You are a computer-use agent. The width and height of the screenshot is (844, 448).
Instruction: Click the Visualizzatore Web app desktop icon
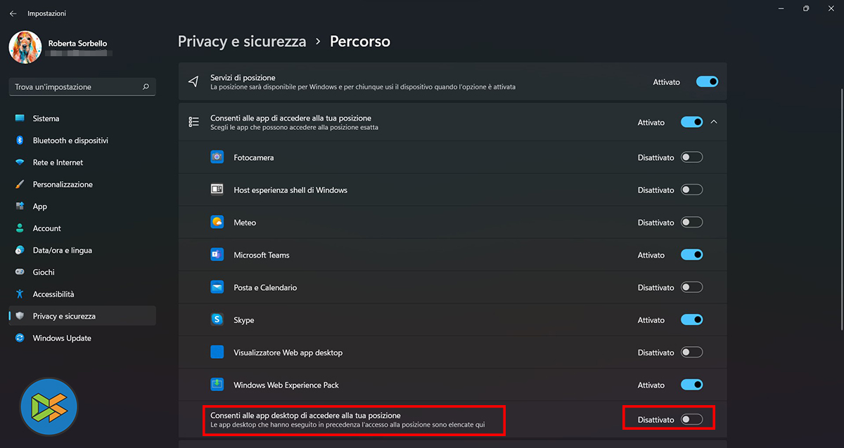(217, 353)
